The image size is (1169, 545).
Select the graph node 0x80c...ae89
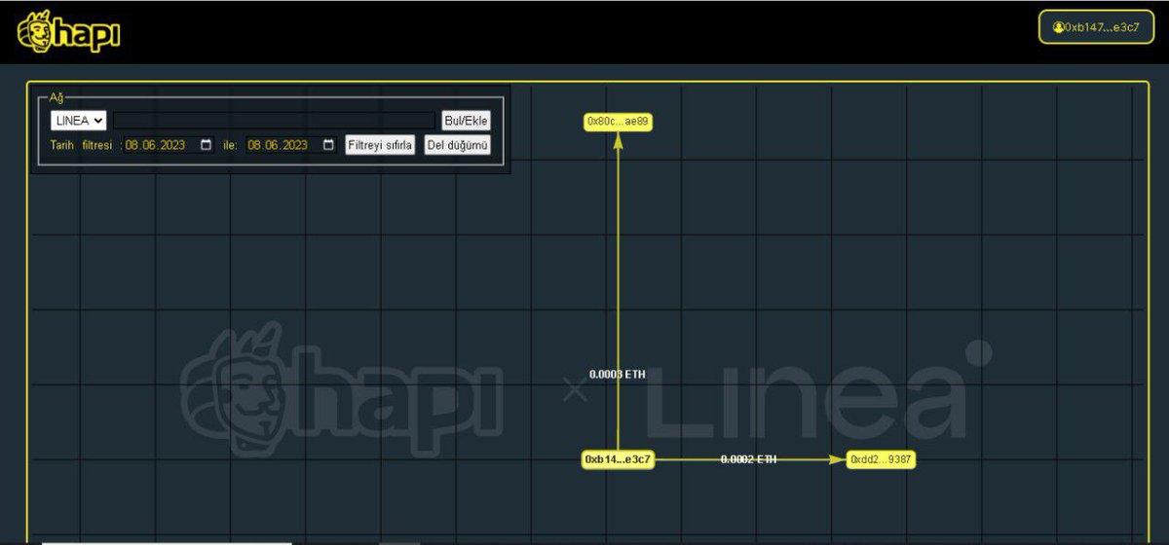618,122
